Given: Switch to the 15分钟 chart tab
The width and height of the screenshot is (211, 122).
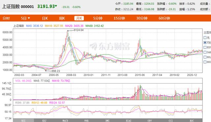Looking at the screenshot, I should [x=119, y=18].
